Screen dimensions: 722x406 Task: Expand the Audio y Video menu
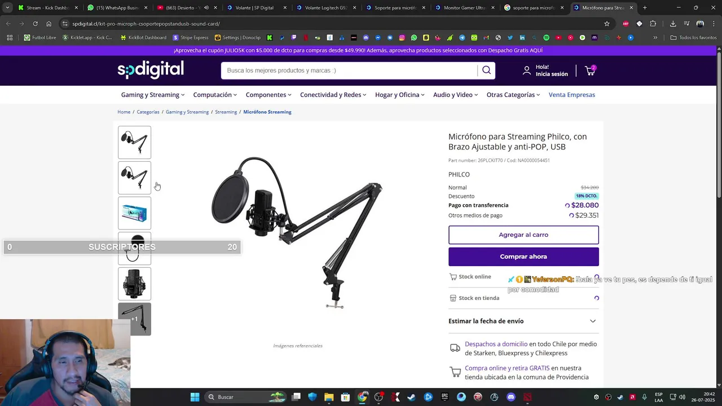click(456, 95)
